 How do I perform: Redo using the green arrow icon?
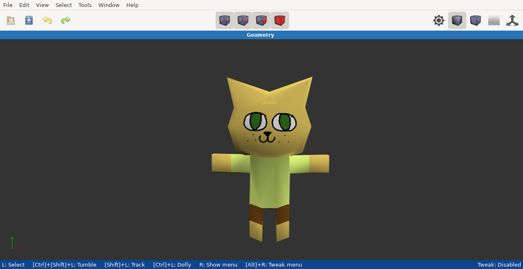pos(66,20)
